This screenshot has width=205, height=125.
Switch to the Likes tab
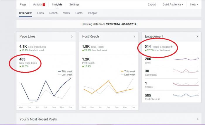[x=40, y=13]
